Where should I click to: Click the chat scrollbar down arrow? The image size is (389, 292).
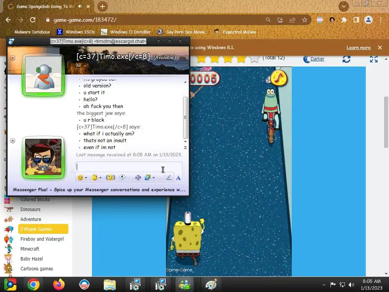pyautogui.click(x=185, y=141)
